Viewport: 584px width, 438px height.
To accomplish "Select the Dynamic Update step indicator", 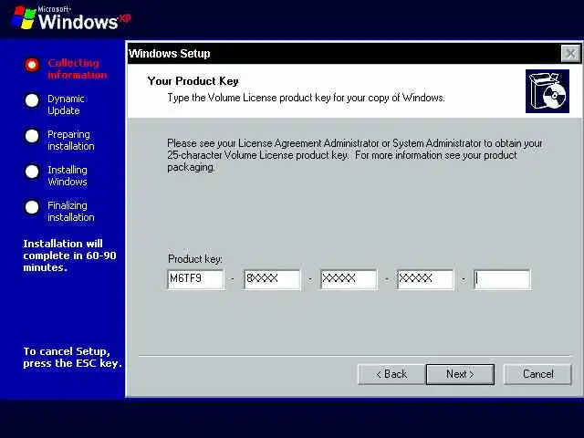I will (32, 100).
